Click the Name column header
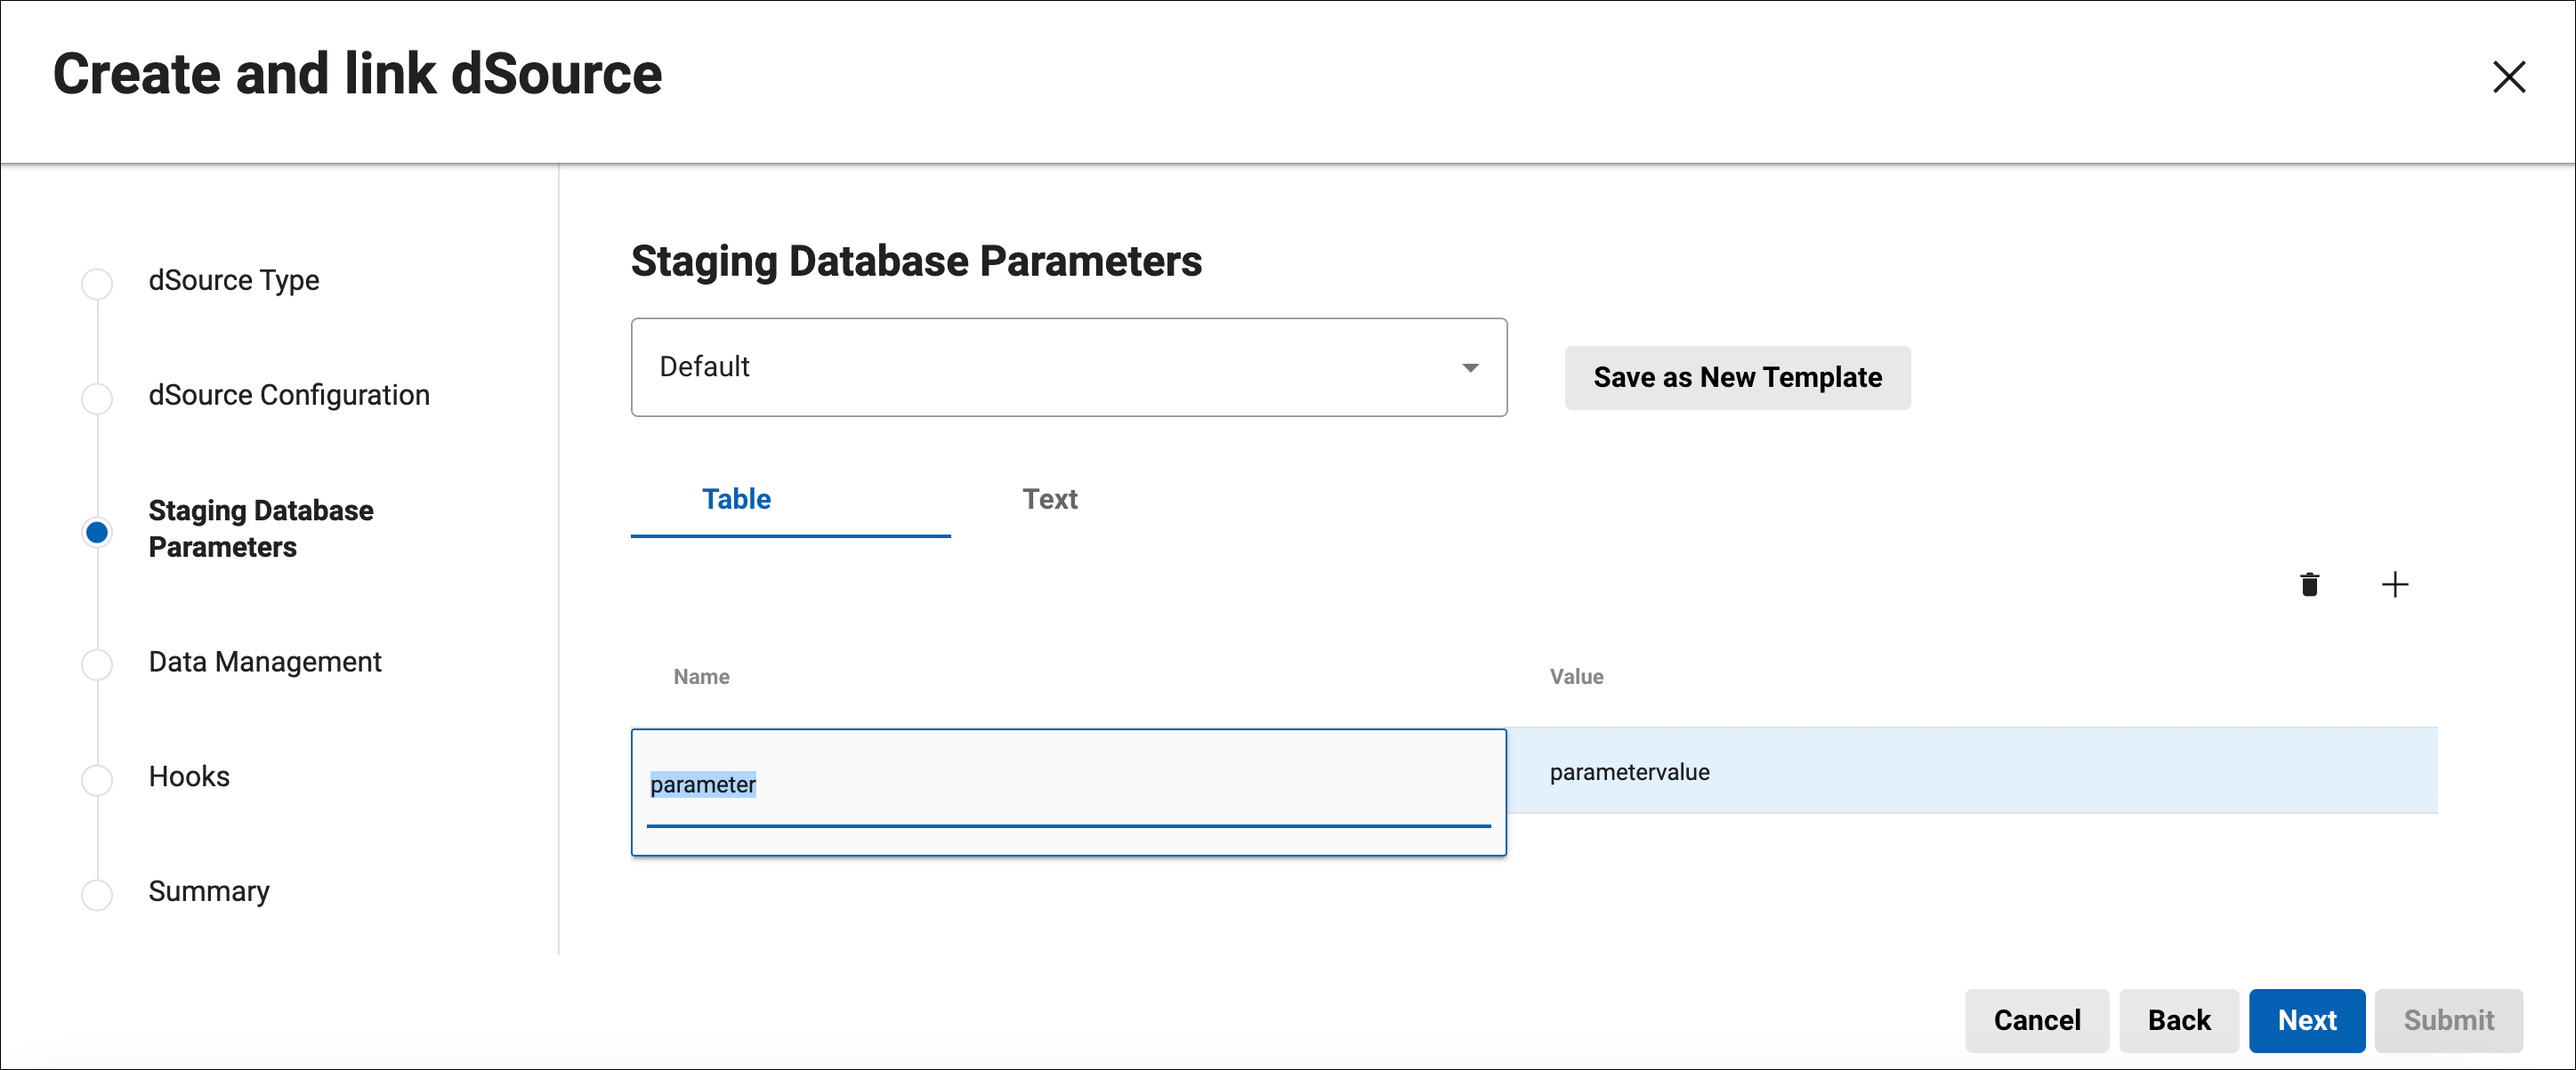Image resolution: width=2576 pixels, height=1070 pixels. (x=701, y=677)
